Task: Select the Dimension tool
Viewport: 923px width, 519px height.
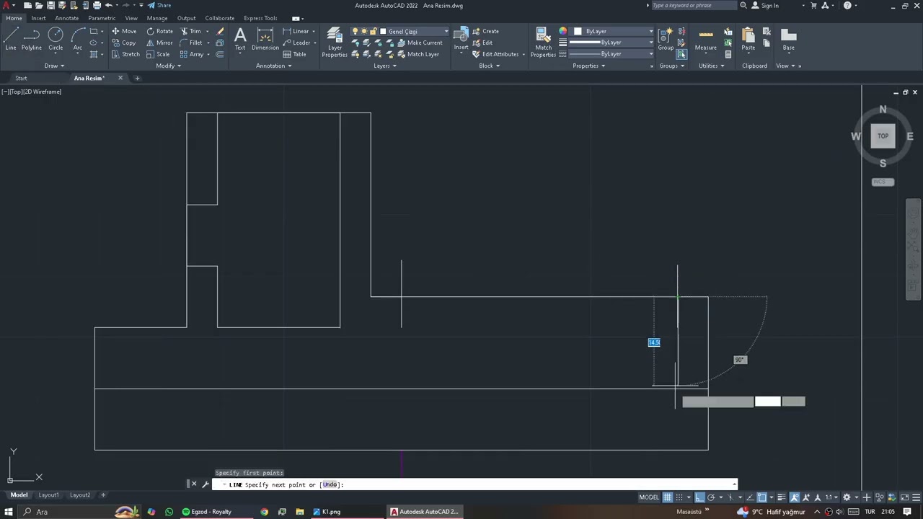Action: pos(265,39)
